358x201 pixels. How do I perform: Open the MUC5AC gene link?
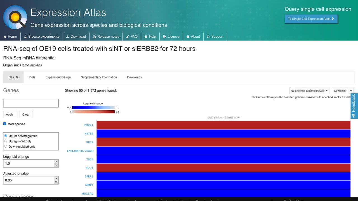(x=88, y=194)
